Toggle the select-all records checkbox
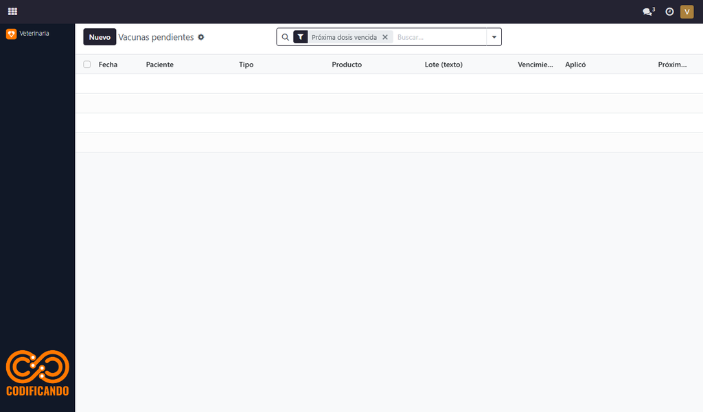This screenshot has width=703, height=412. pos(87,65)
